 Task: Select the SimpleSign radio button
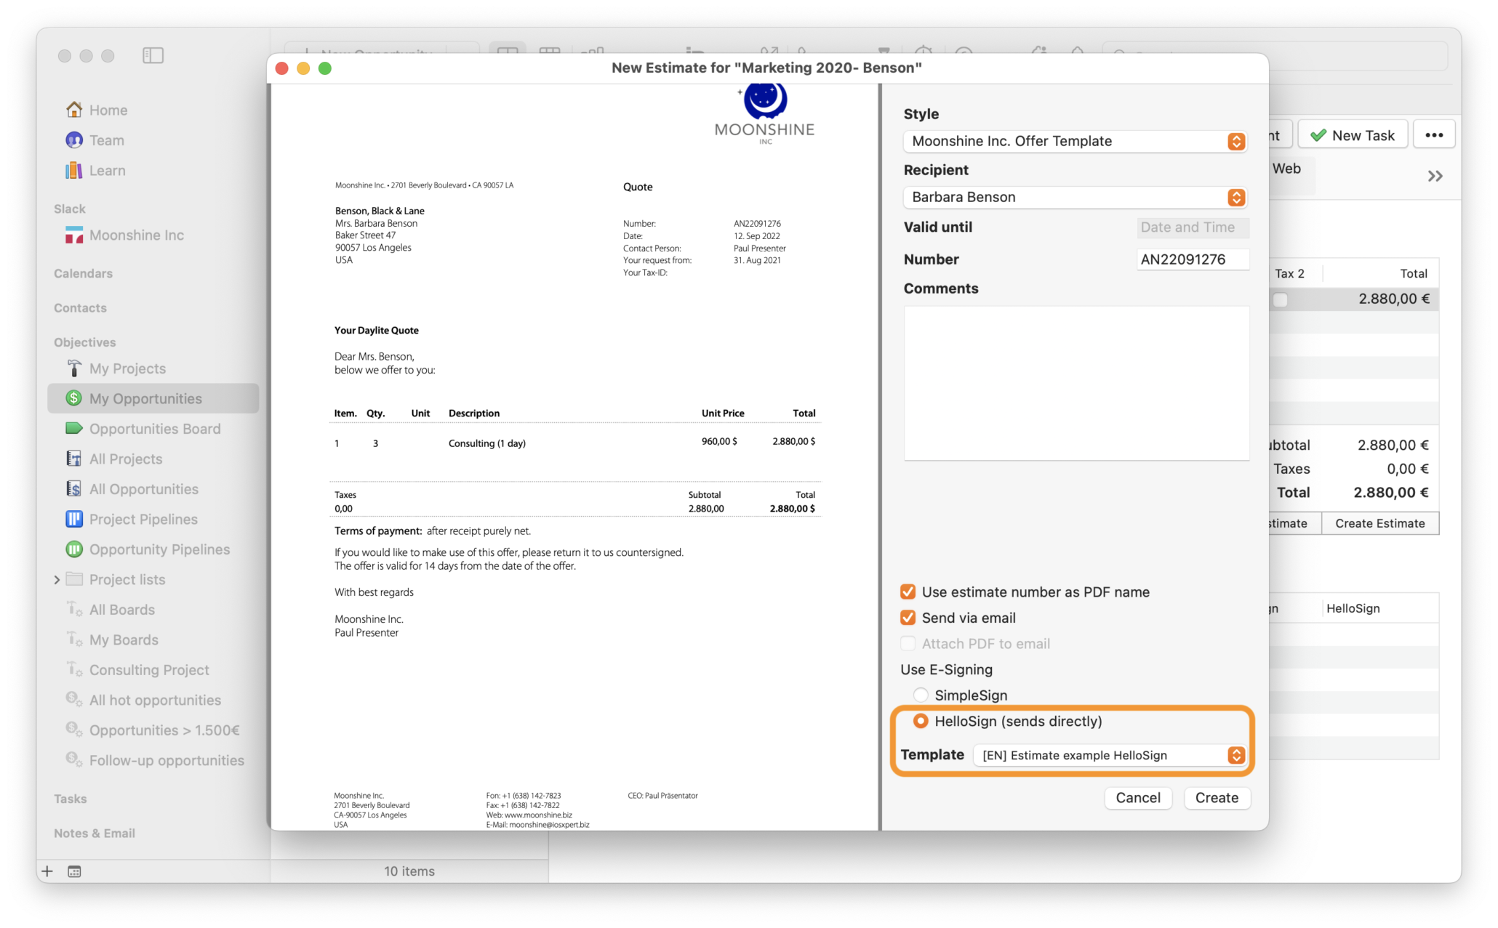click(x=921, y=695)
